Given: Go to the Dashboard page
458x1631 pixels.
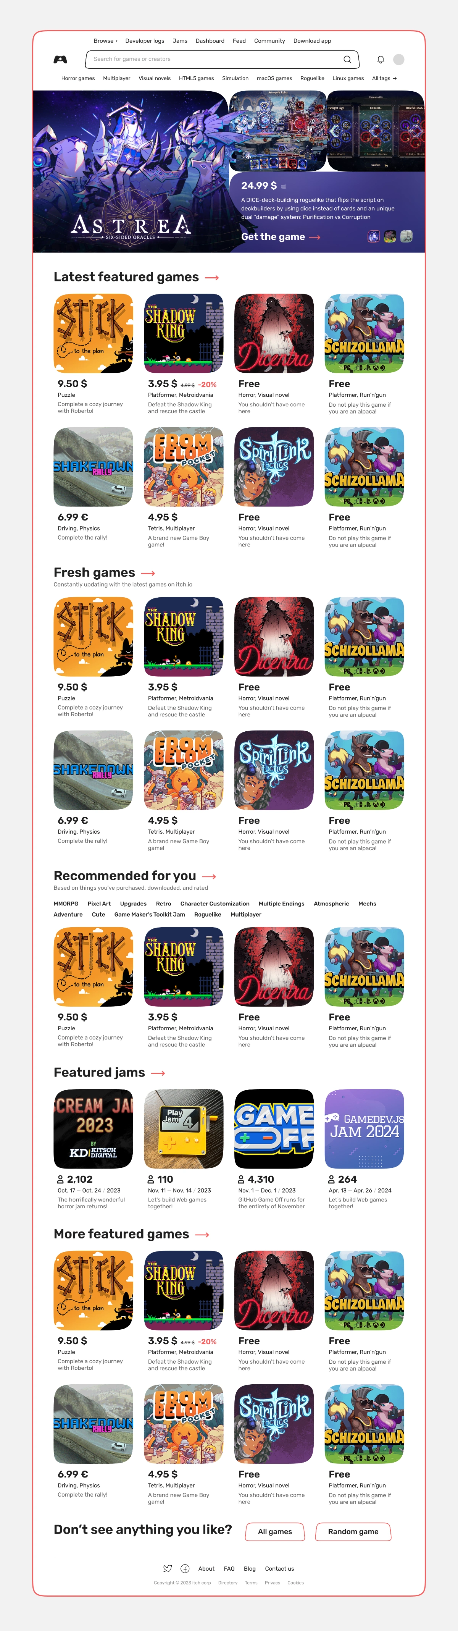Looking at the screenshot, I should coord(210,40).
